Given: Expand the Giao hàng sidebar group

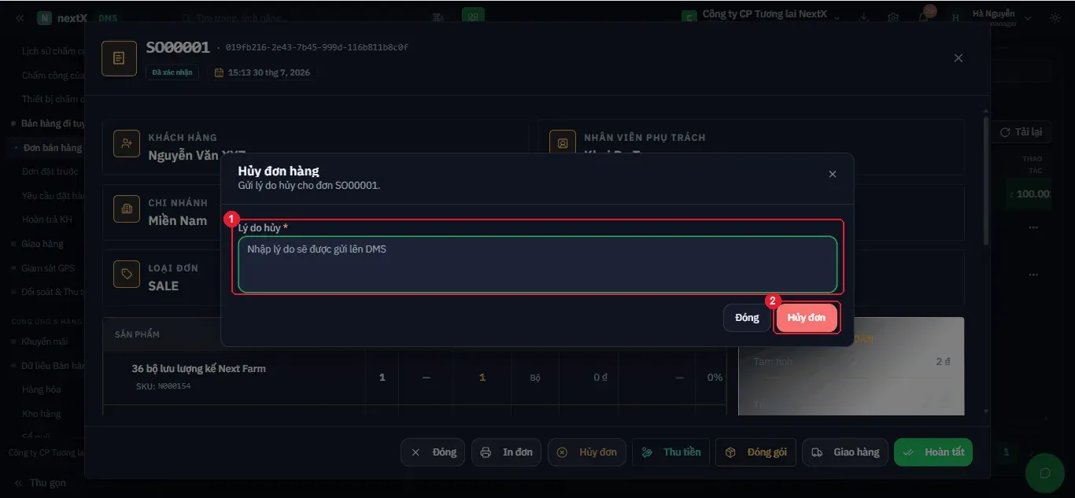Looking at the screenshot, I should (x=42, y=244).
